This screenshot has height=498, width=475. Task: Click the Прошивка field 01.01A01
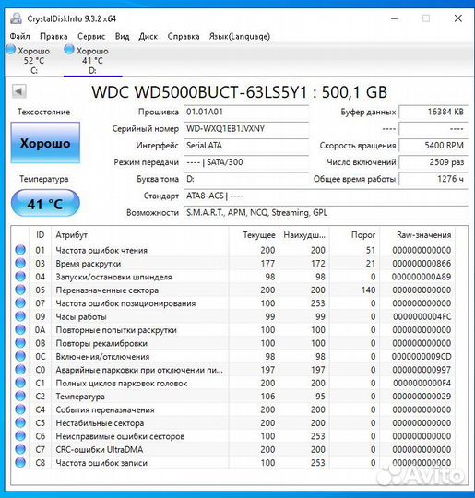click(x=246, y=112)
